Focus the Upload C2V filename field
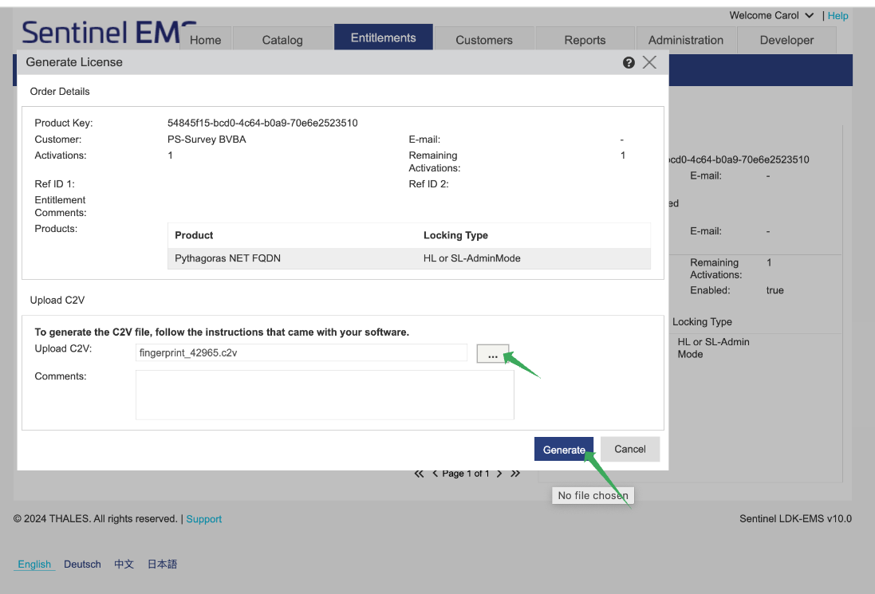 (x=302, y=352)
